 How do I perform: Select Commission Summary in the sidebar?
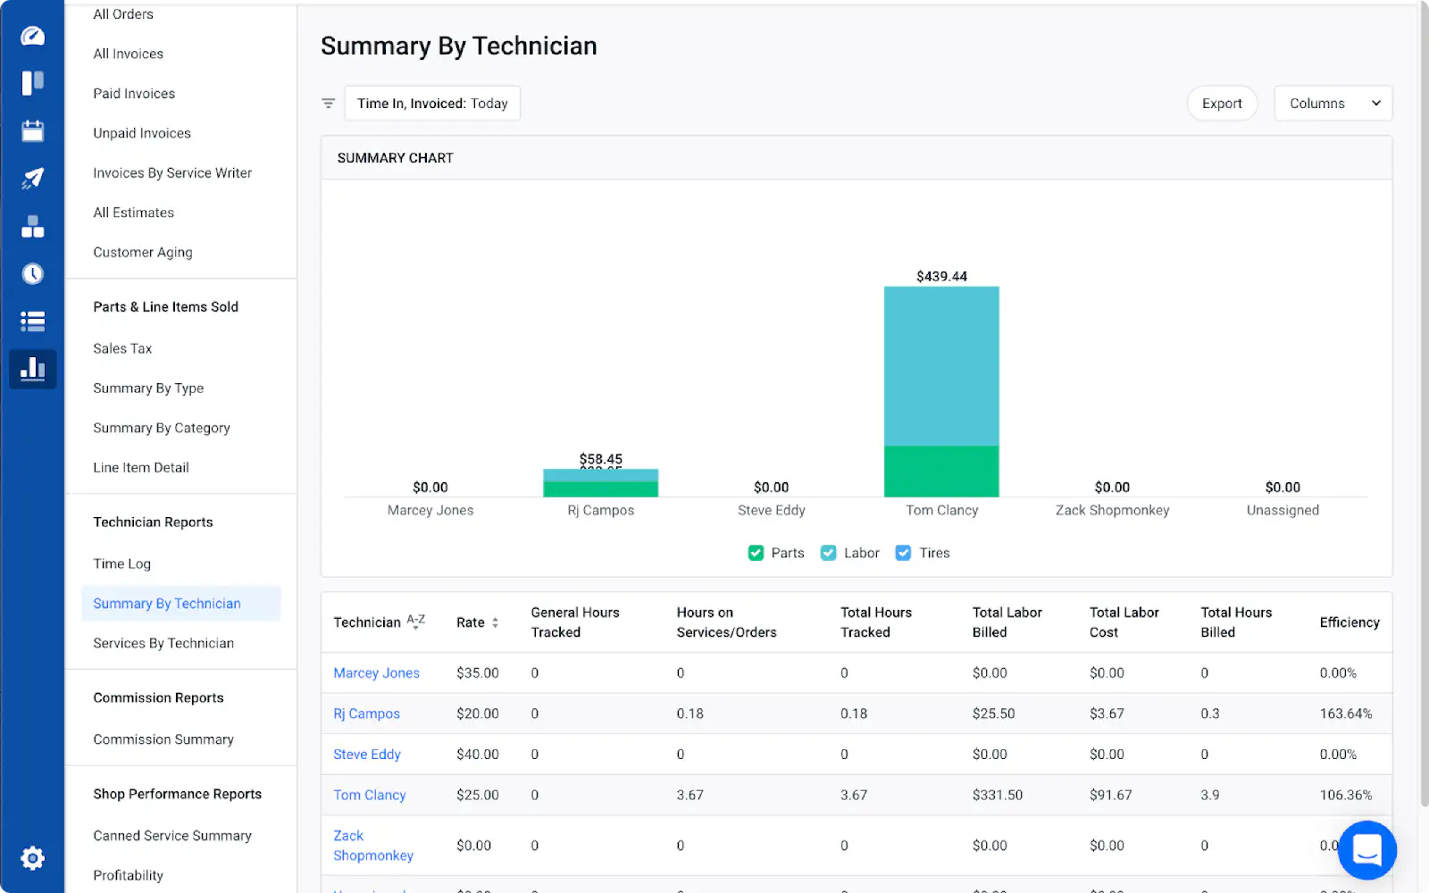163,739
